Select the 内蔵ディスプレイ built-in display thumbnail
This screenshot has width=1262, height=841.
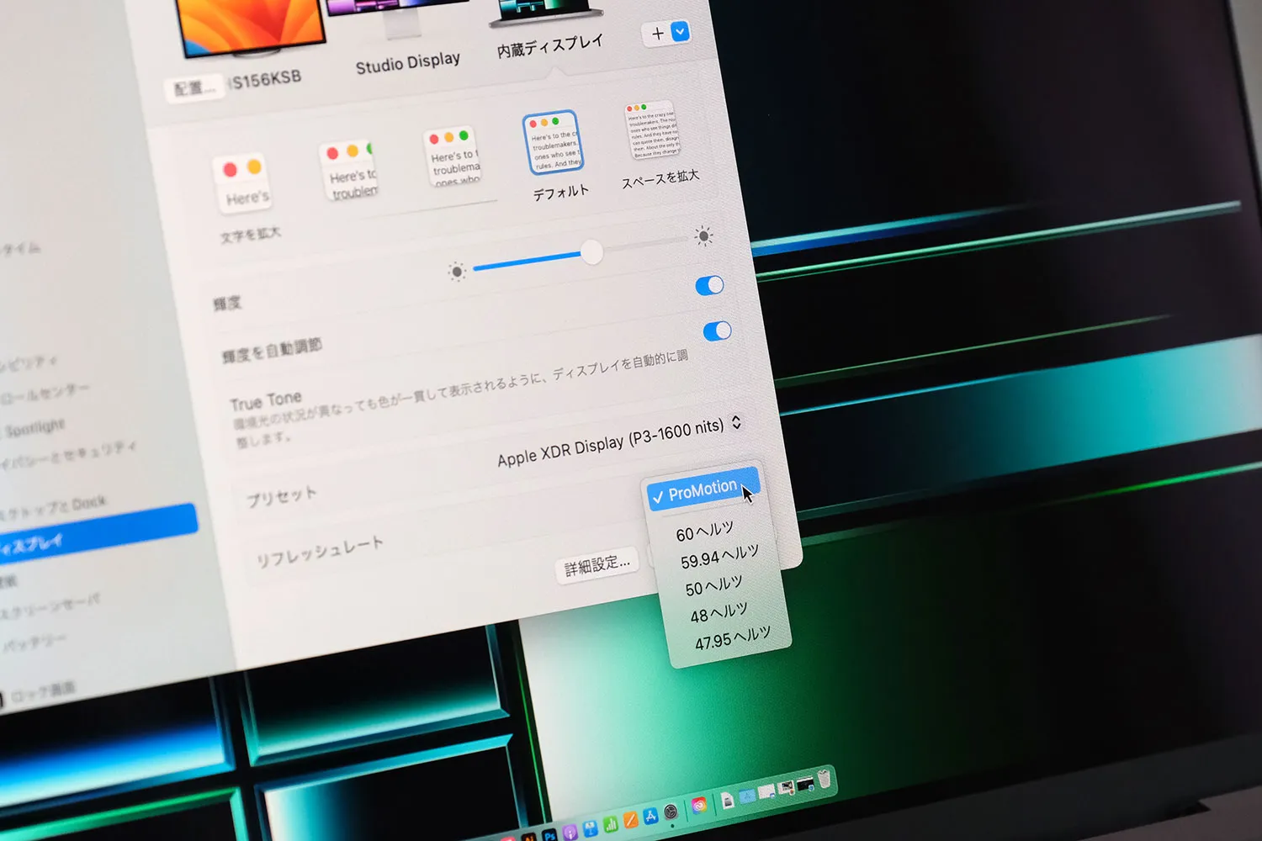click(547, 12)
